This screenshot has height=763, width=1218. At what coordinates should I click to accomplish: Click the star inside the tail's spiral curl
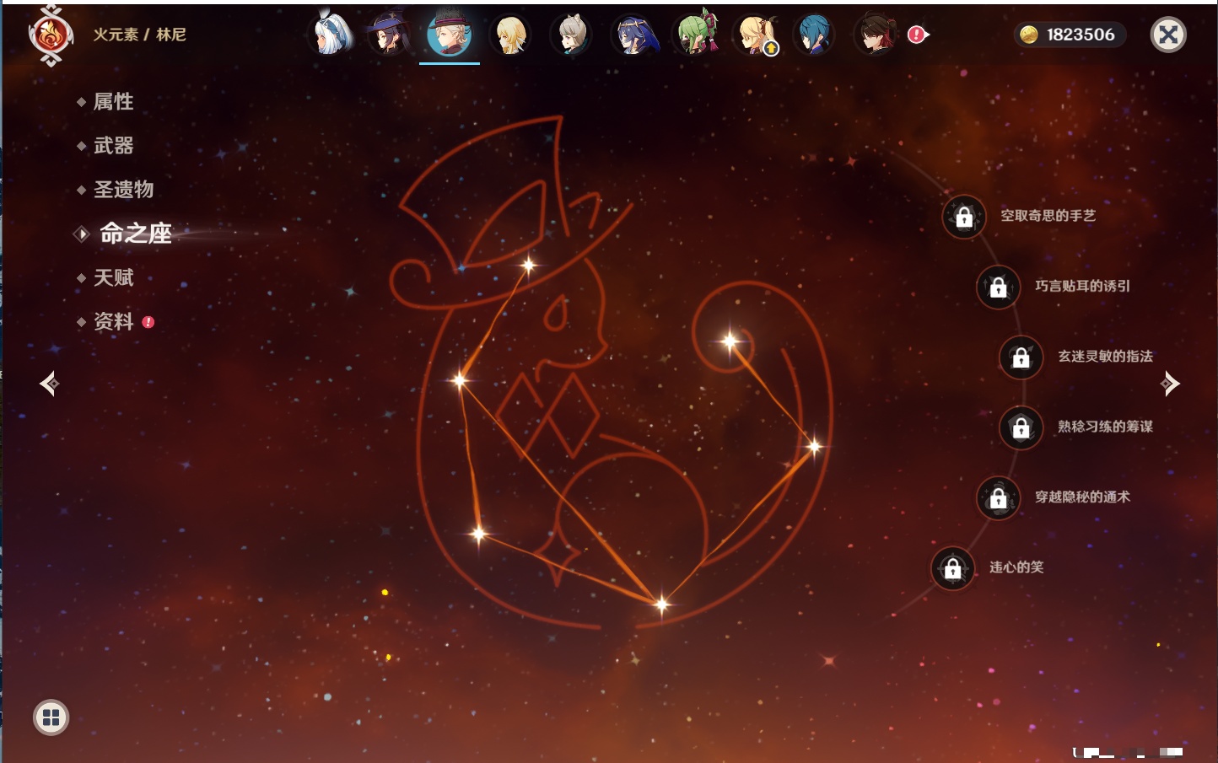click(730, 341)
